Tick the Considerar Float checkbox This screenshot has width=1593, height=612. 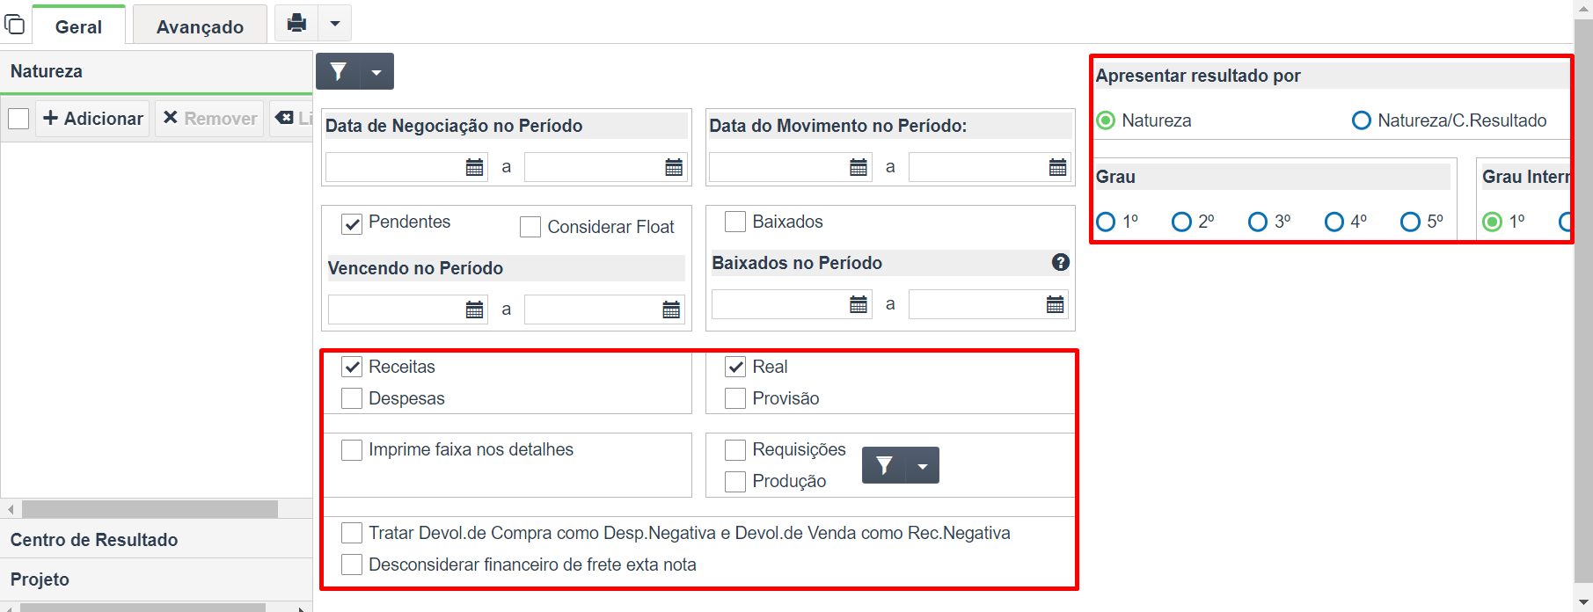coord(530,227)
